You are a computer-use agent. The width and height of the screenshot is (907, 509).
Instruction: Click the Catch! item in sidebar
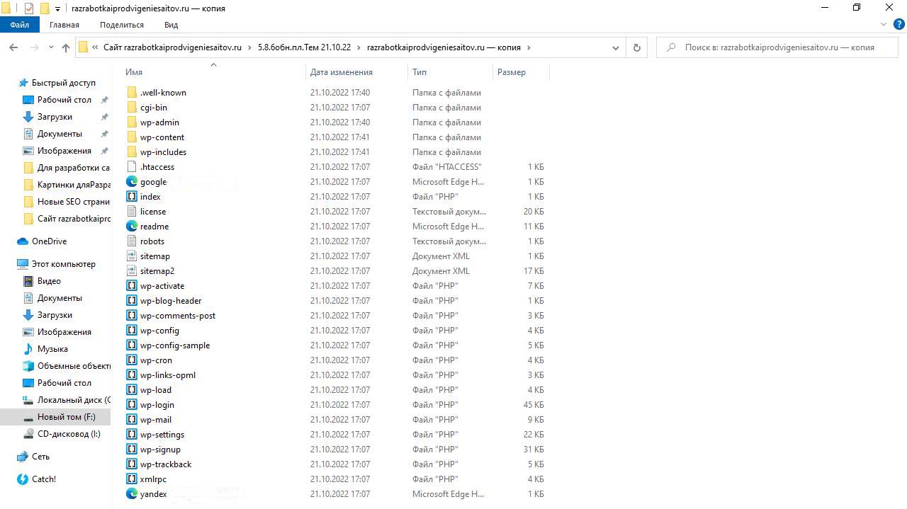click(x=43, y=479)
